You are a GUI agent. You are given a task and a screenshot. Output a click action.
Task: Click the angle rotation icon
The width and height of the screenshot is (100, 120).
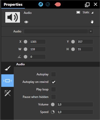pos(19,56)
